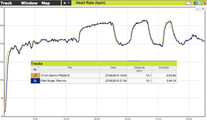Click the 41:40 time axis label
The width and height of the screenshot is (207, 120).
click(158, 119)
